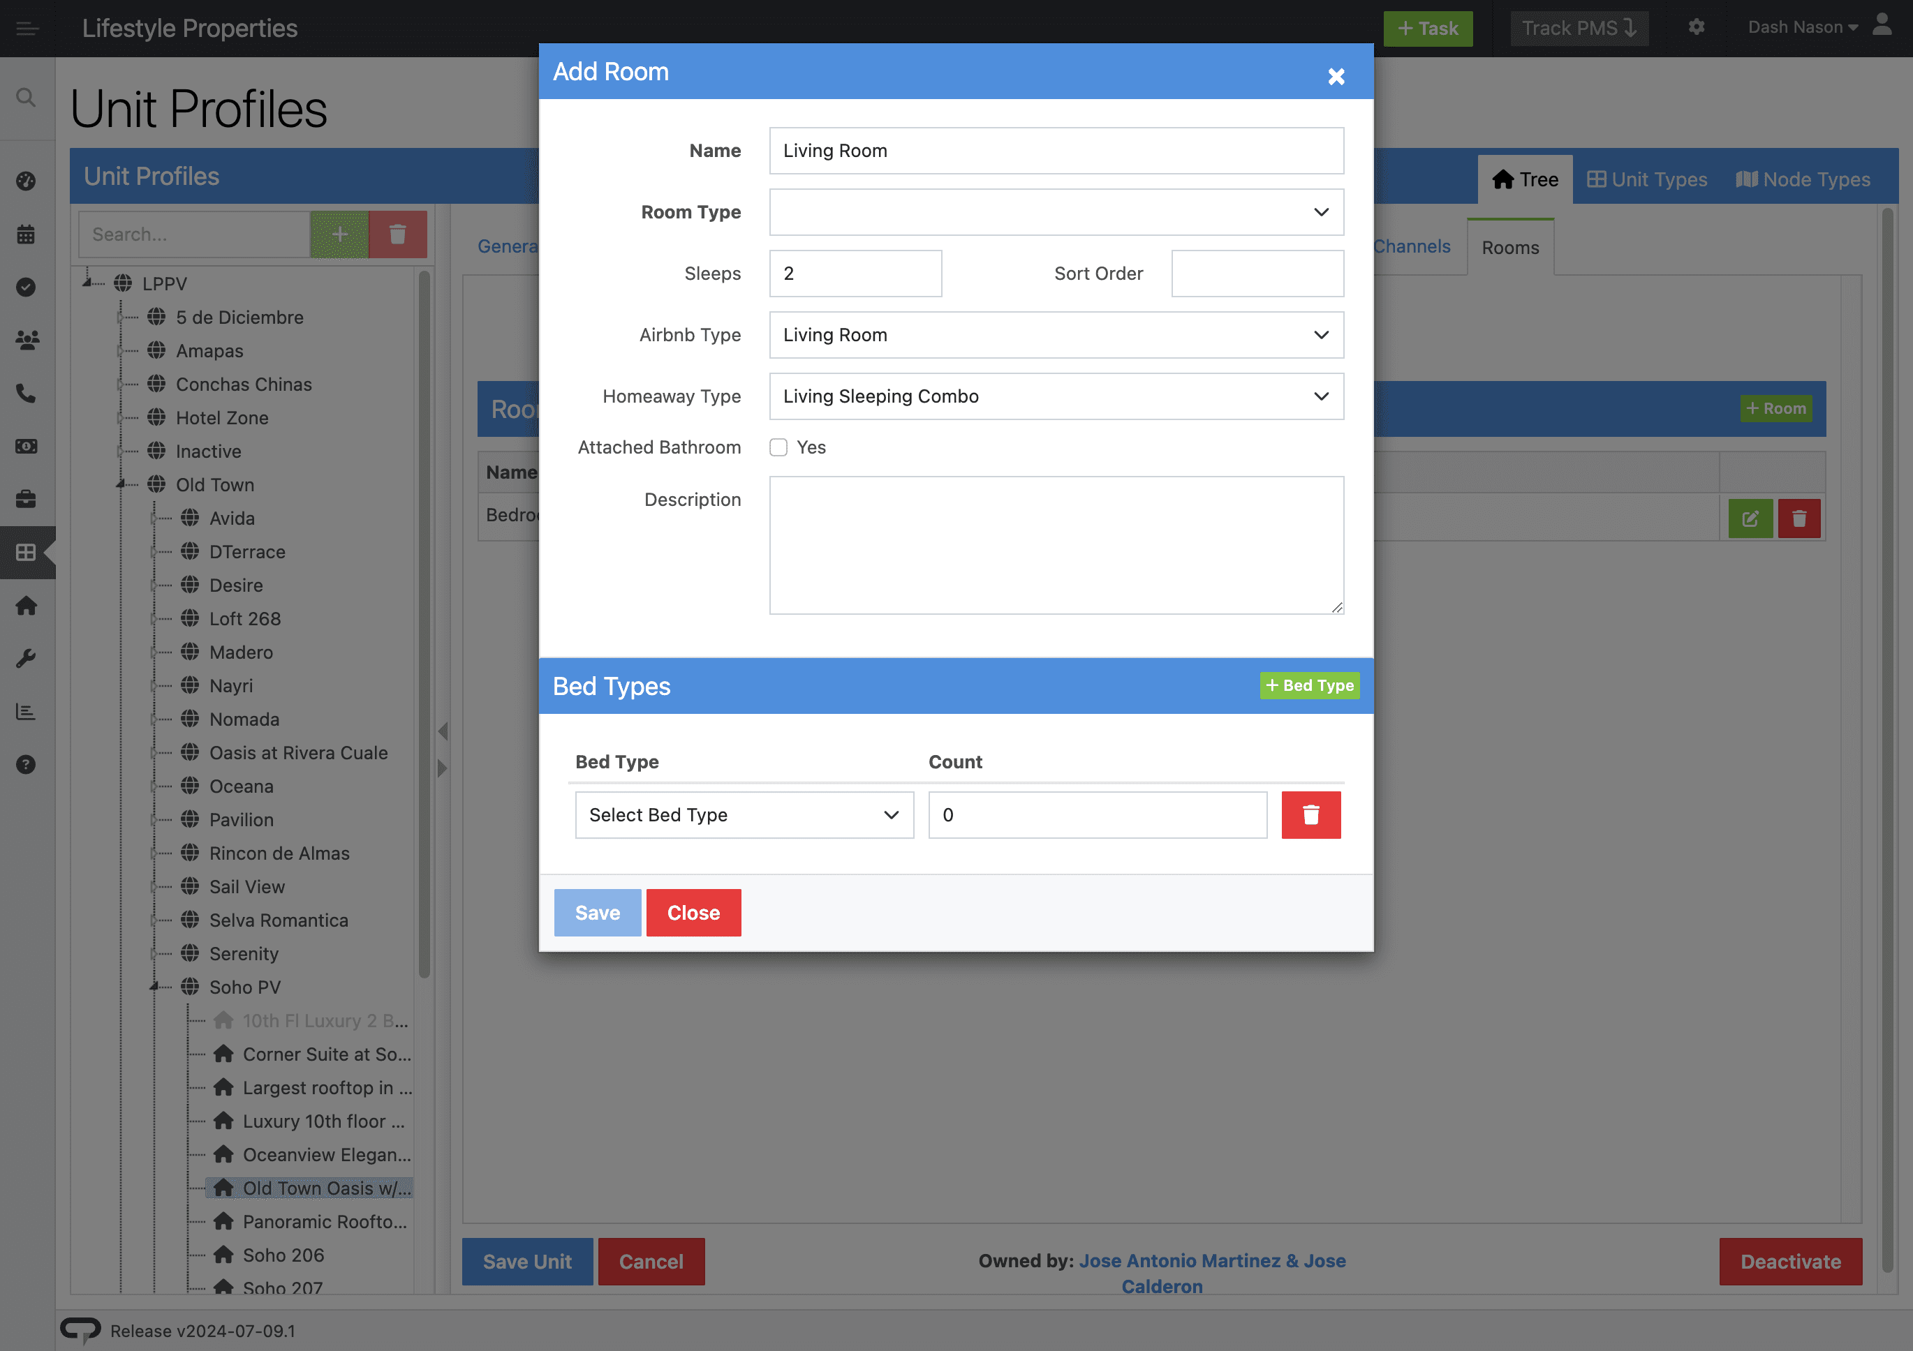Expand the Amapas tree node

click(x=121, y=351)
